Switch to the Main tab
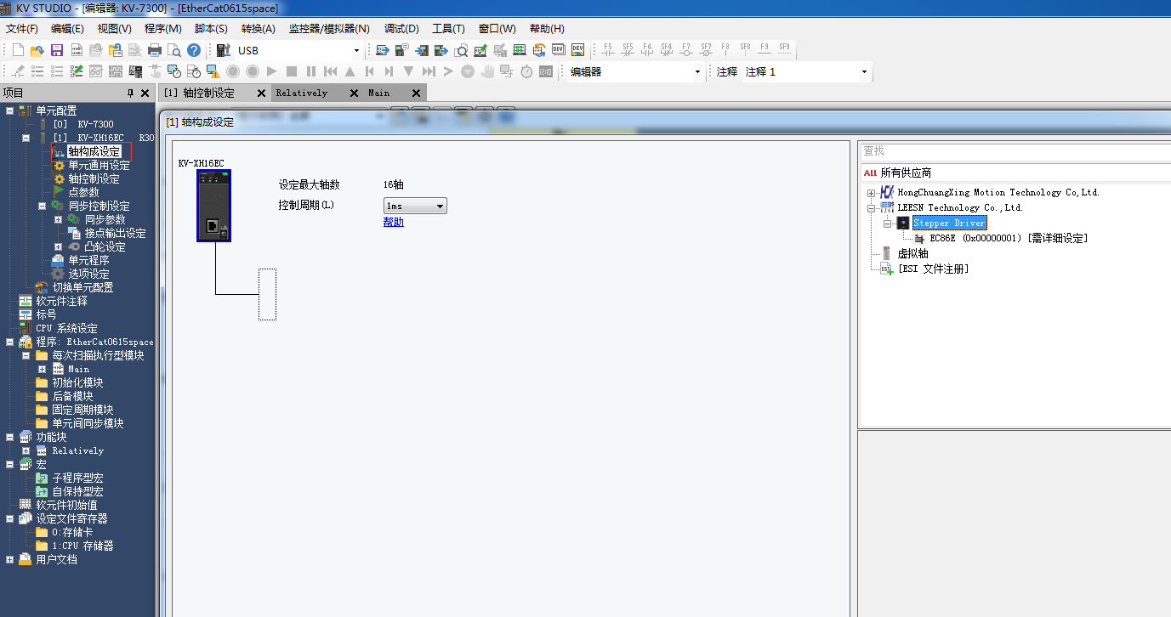Screen dimensions: 1171x617 379,93
